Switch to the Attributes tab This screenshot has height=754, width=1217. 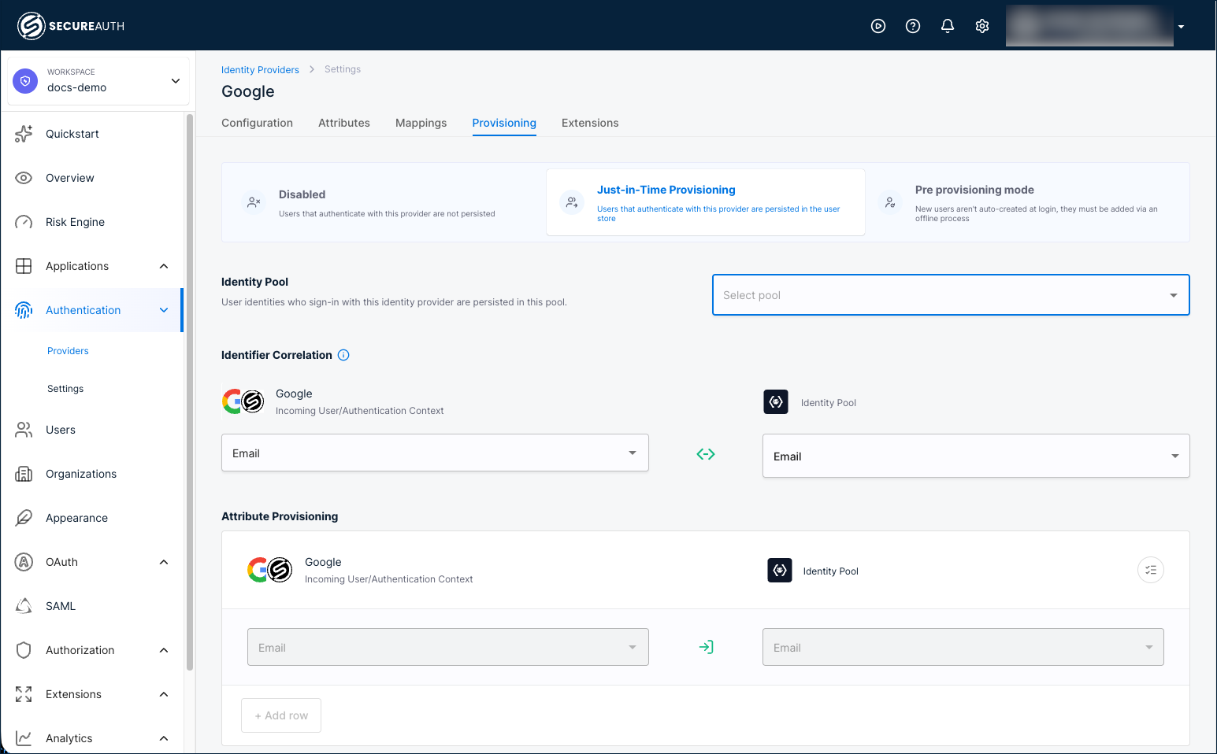pos(344,123)
